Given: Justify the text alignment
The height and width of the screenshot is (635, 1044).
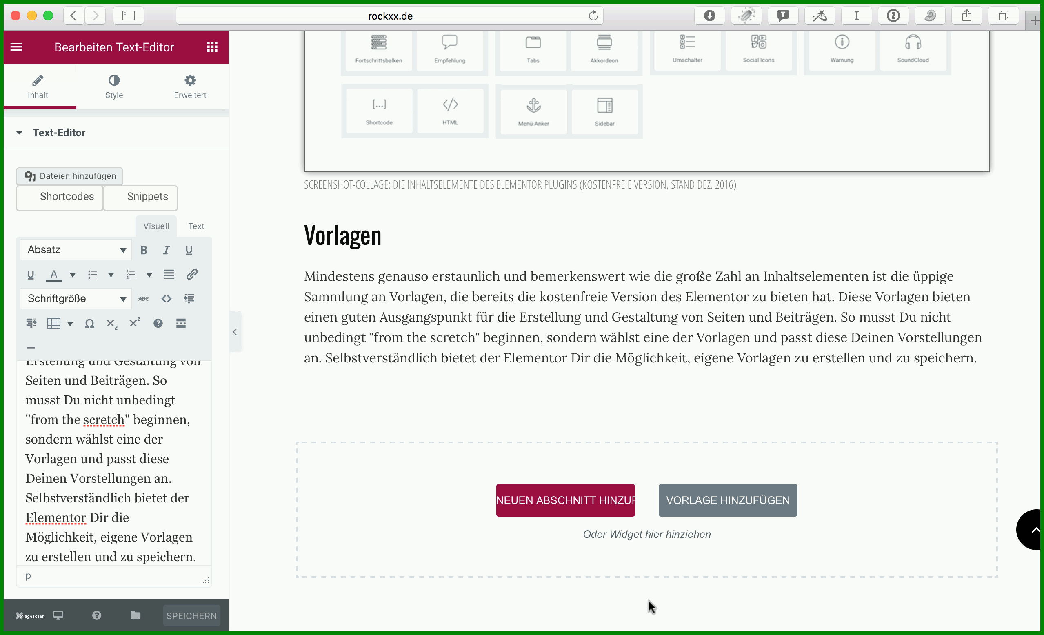Looking at the screenshot, I should coord(169,275).
